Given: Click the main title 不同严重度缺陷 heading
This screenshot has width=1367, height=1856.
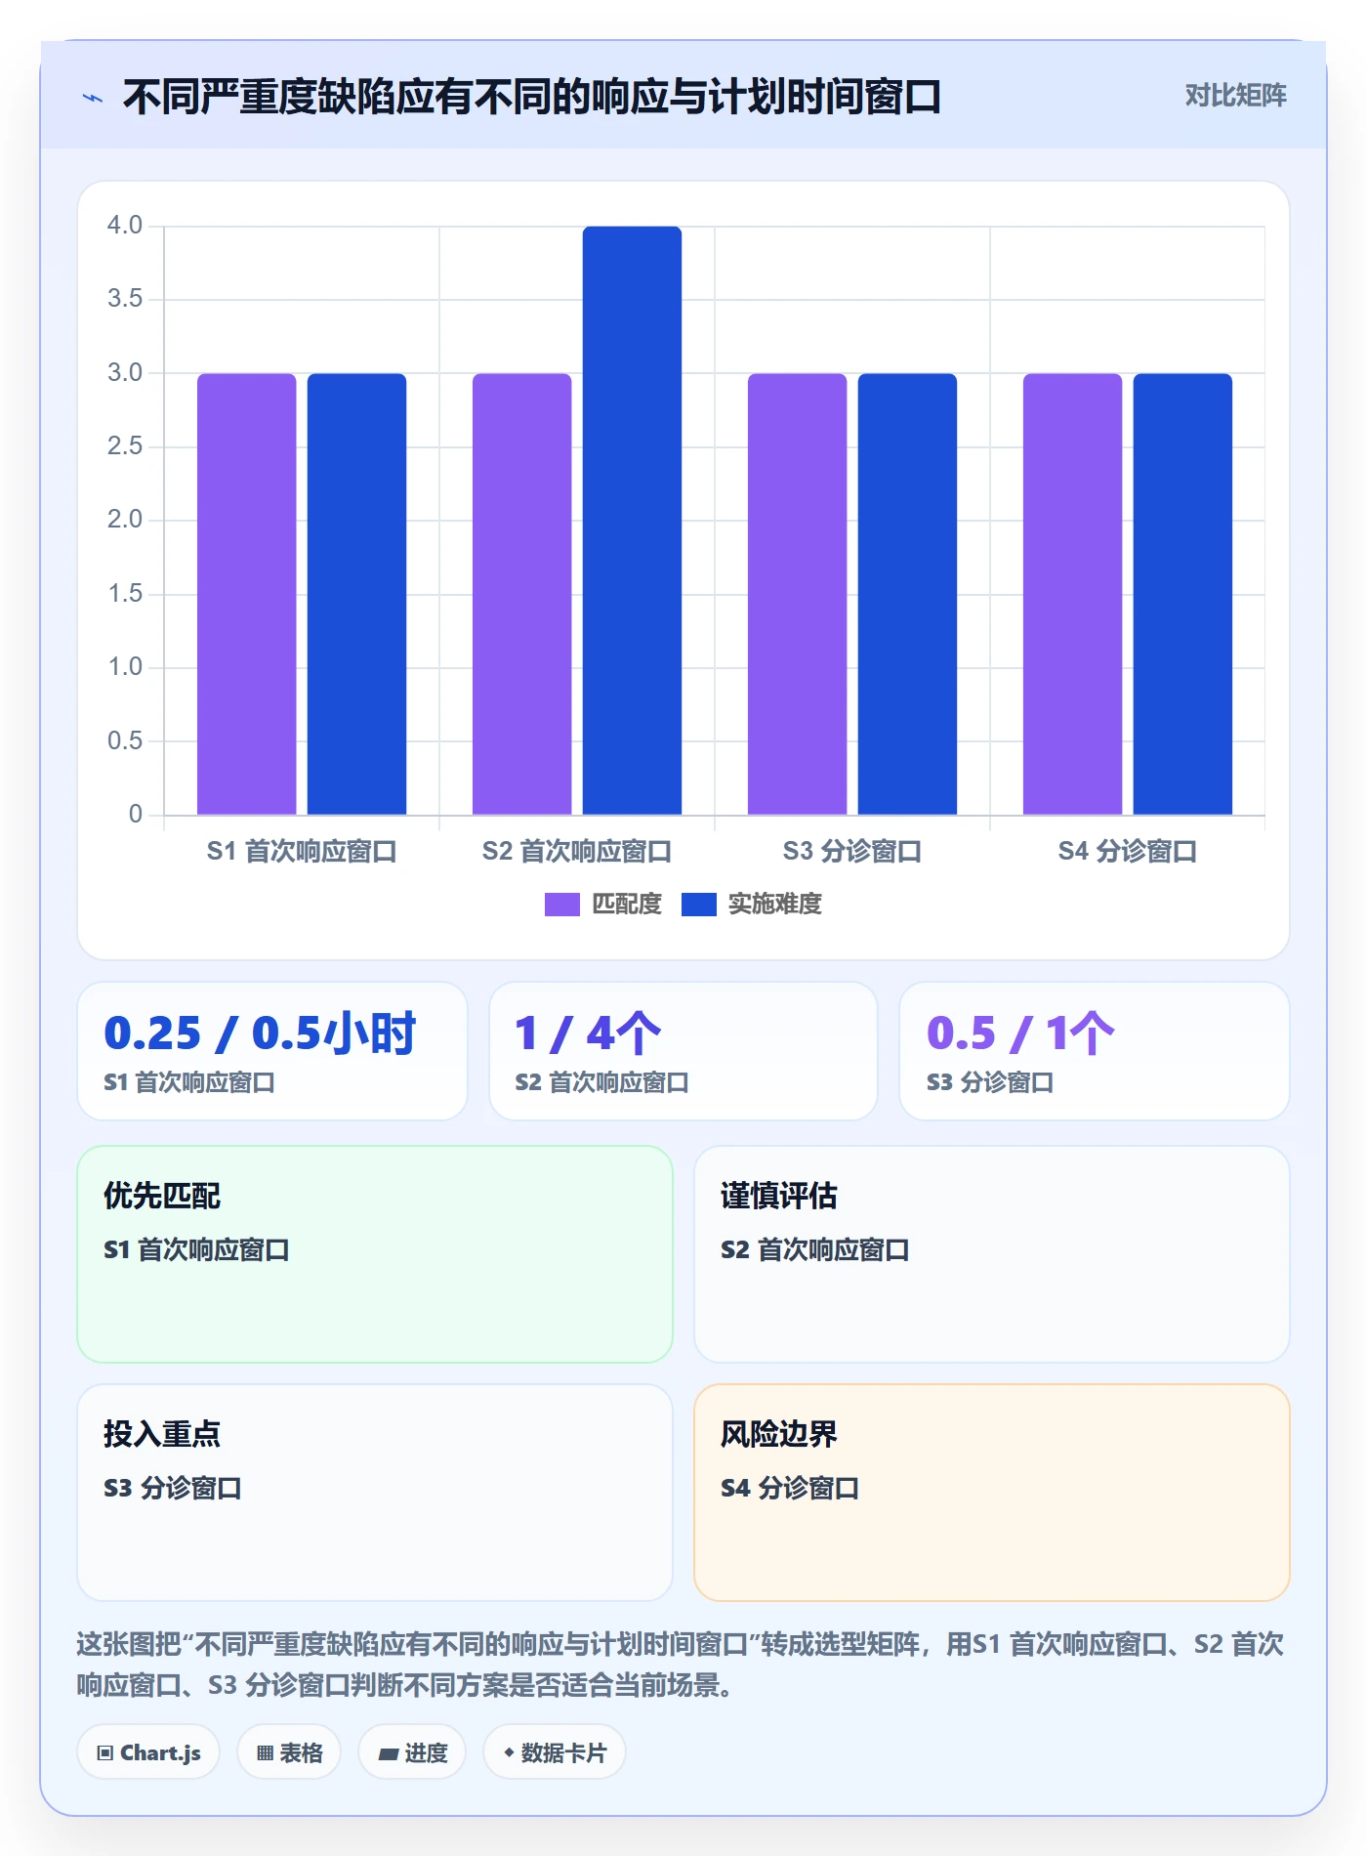Looking at the screenshot, I should (532, 97).
